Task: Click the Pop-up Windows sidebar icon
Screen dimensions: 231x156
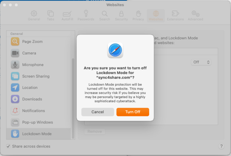Action: click(15, 122)
